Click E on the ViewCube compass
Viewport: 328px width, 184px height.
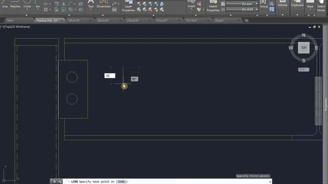coord(317,48)
